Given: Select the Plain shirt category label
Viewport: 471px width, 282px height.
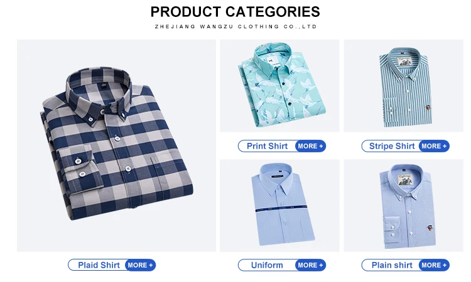Looking at the screenshot, I should (392, 265).
